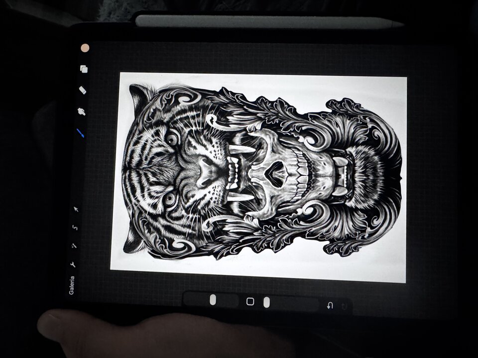This screenshot has width=478, height=358.
Task: Undo the last action
Action: click(x=330, y=305)
